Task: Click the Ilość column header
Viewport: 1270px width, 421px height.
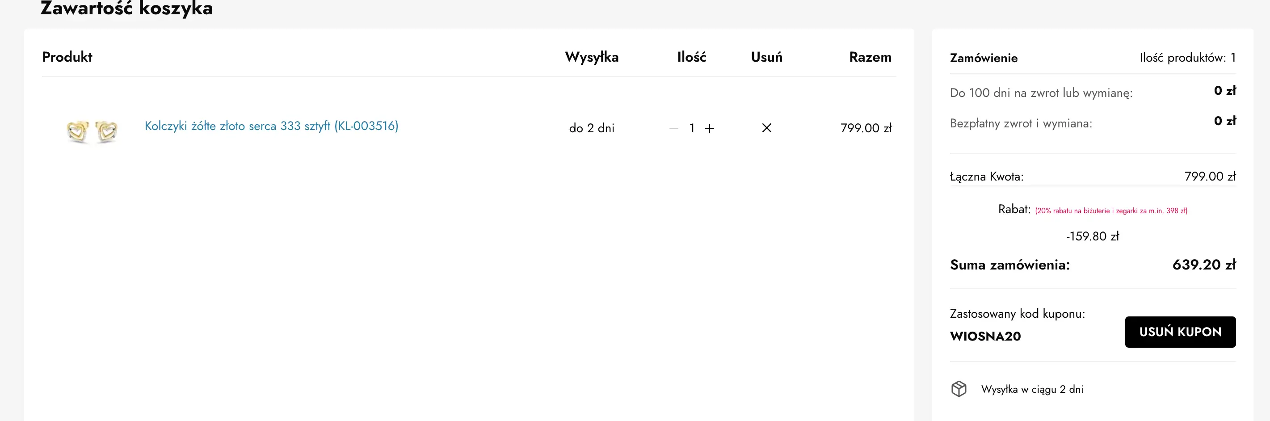Action: (x=691, y=57)
